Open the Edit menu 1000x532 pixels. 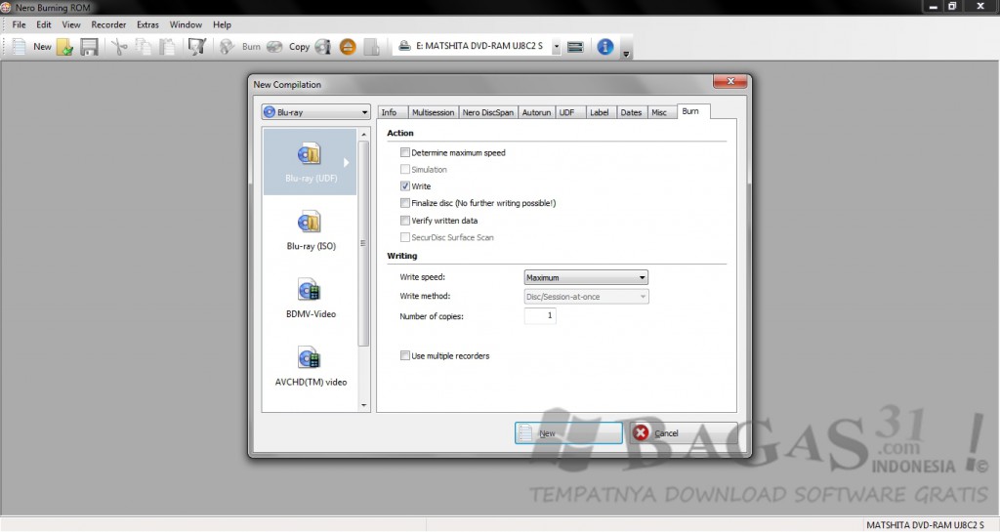(x=43, y=24)
